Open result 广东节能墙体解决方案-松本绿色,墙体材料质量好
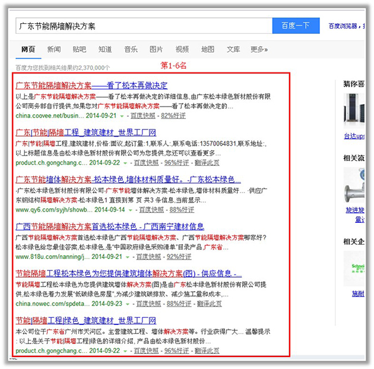The width and height of the screenshot is (374, 369). 128,179
